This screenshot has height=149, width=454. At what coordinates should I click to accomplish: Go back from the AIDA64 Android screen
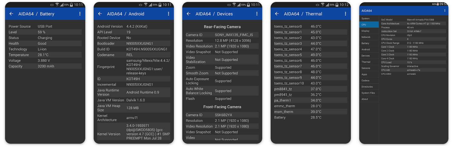pyautogui.click(x=100, y=14)
